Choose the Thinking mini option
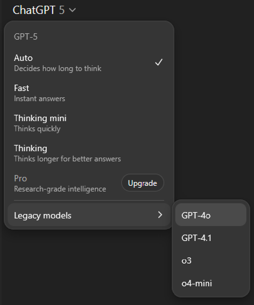 click(89, 123)
